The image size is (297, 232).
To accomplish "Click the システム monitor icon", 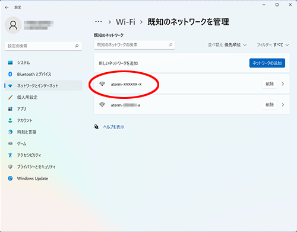I will [10, 63].
